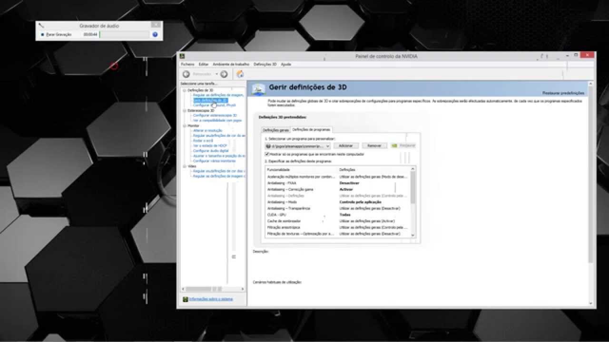The image size is (609, 342).
Task: Open the Informações sobre o sistema link
Action: click(211, 299)
